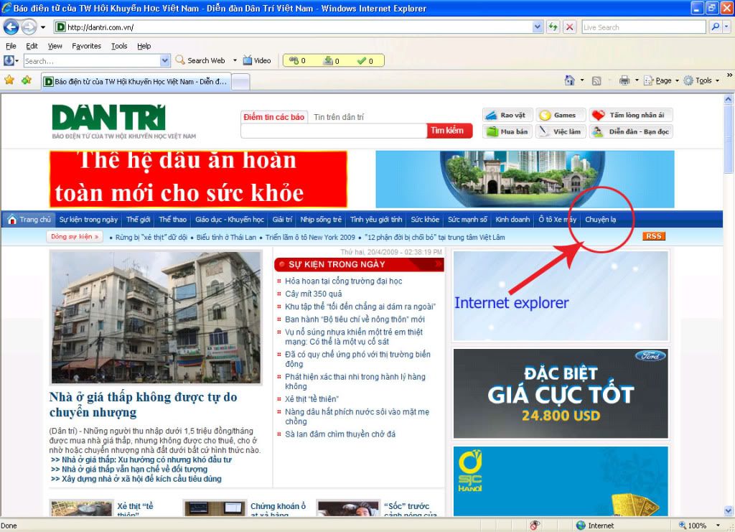Viewport: 735px width, 532px height.
Task: Click the Video toolbar button
Action: point(257,60)
